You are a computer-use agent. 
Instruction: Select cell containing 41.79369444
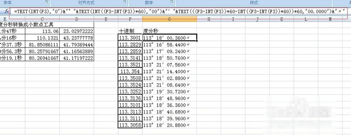77,44
